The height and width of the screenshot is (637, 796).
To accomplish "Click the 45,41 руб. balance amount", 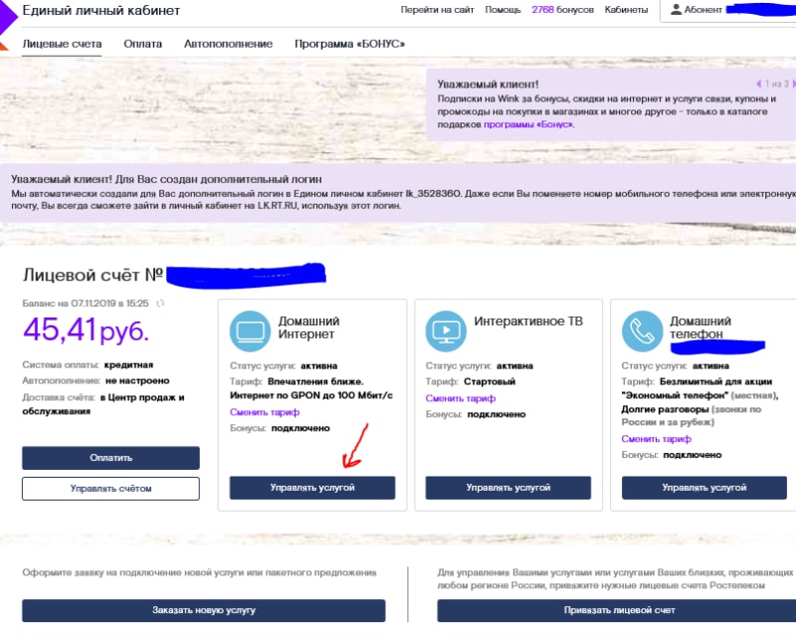I will 86,330.
